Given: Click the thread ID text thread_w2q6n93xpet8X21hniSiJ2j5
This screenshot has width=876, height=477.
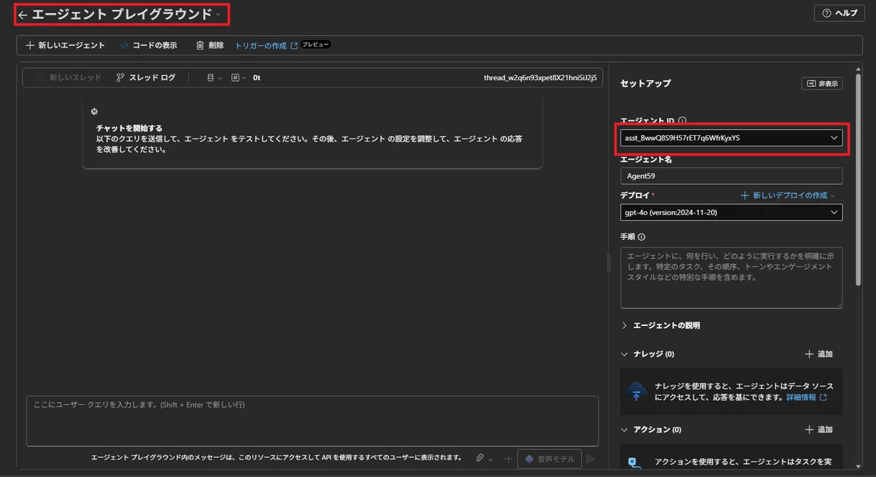Looking at the screenshot, I should (540, 77).
